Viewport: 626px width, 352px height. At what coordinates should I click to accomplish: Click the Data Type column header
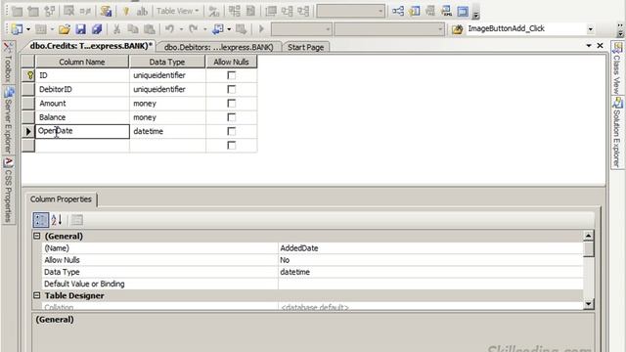tap(167, 62)
